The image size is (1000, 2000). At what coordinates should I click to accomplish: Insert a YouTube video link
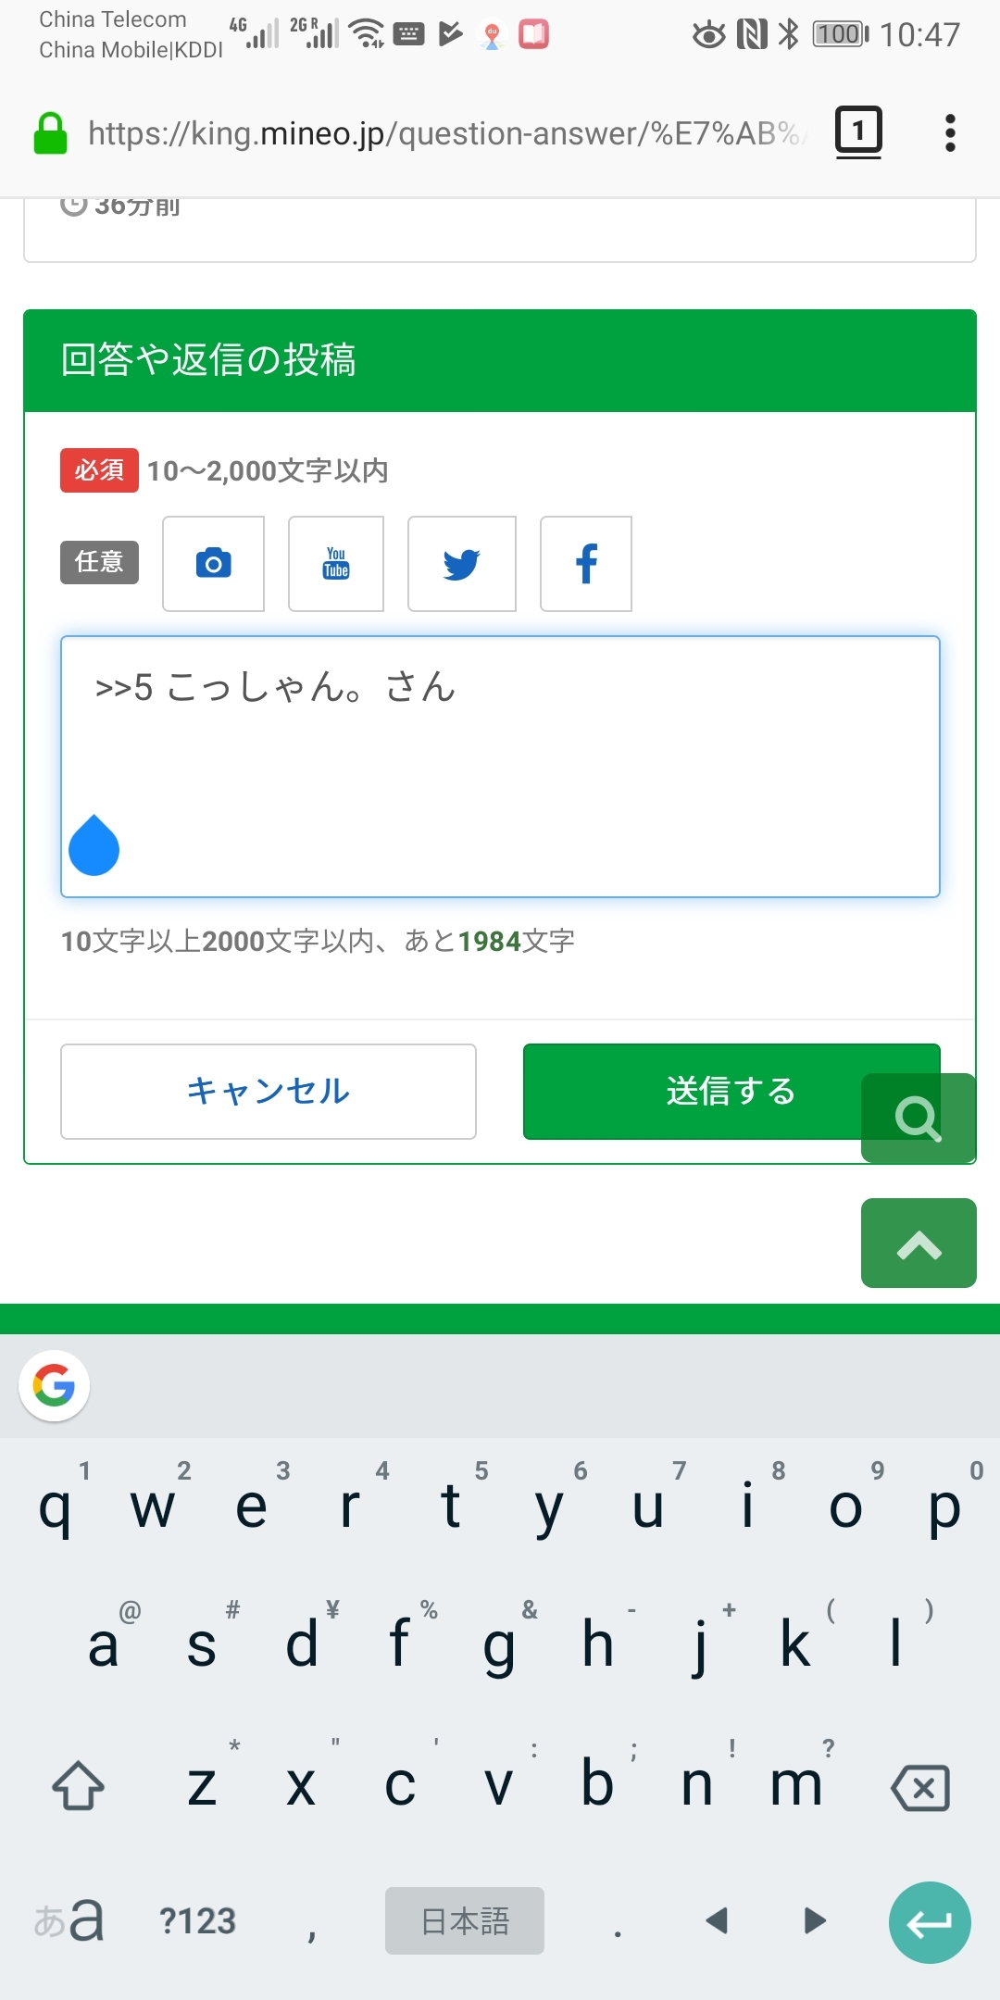pos(336,564)
